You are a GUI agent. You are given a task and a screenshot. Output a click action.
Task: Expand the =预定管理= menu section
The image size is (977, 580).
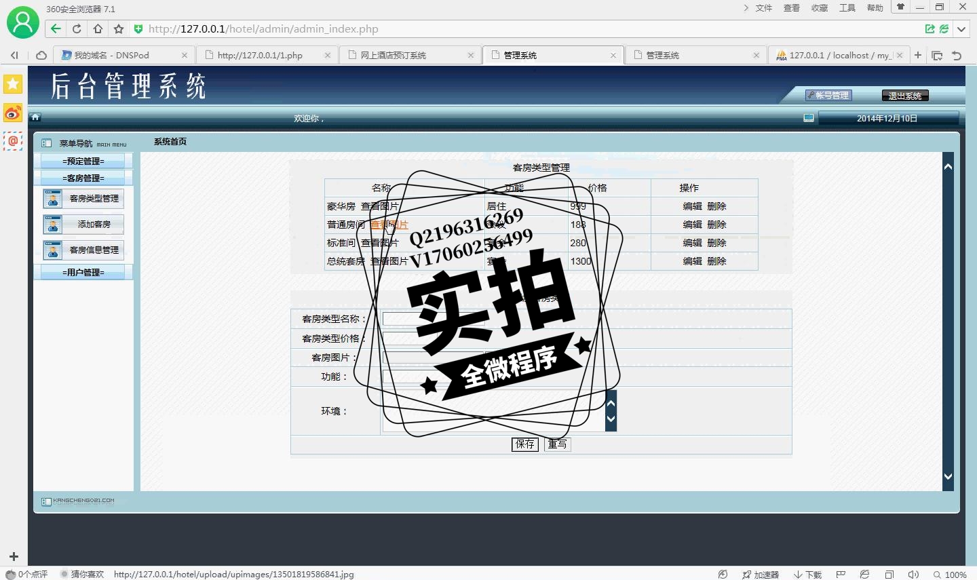pyautogui.click(x=83, y=161)
